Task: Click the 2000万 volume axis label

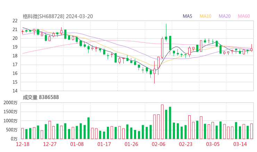Action: click(10, 103)
